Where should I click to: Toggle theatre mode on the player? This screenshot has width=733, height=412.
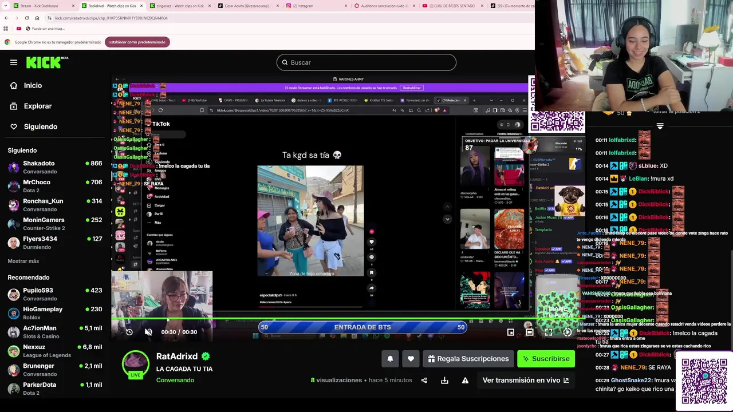[x=530, y=332]
